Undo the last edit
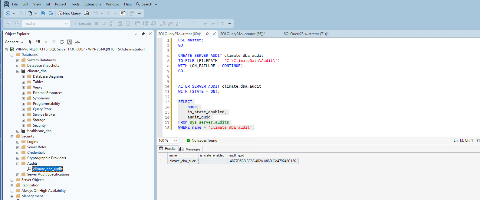Image resolution: width=480 pixels, height=200 pixels. [x=96, y=13]
